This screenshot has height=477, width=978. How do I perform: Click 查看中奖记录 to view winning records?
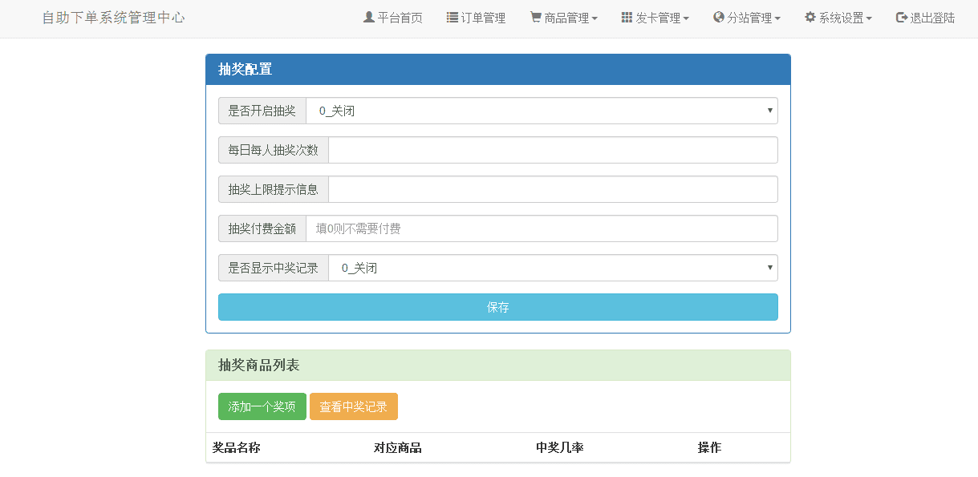[354, 406]
